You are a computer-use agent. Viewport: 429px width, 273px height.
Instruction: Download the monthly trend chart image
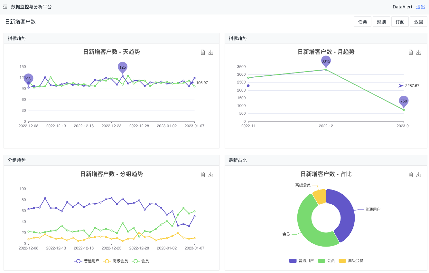[x=419, y=52]
